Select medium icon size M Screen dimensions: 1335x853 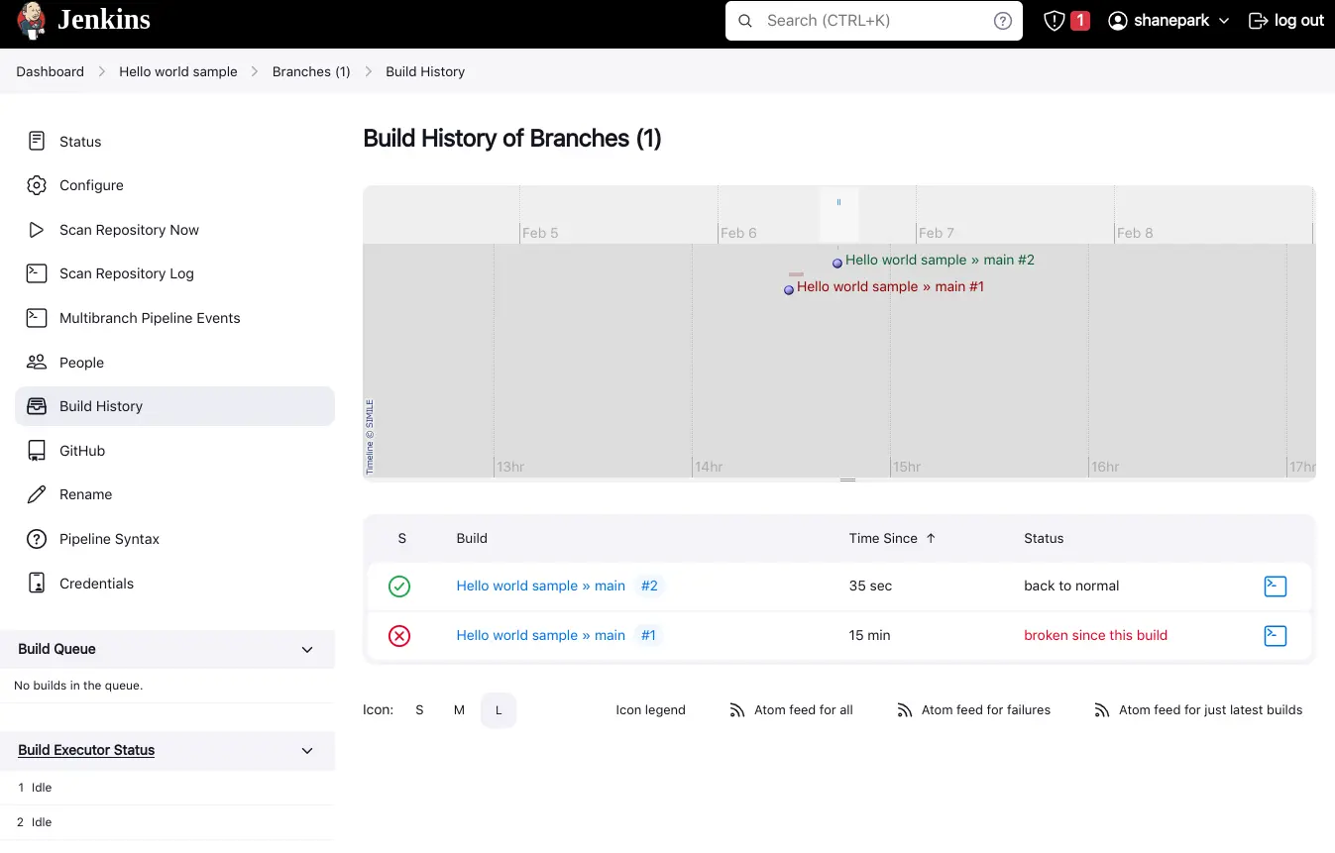459,710
